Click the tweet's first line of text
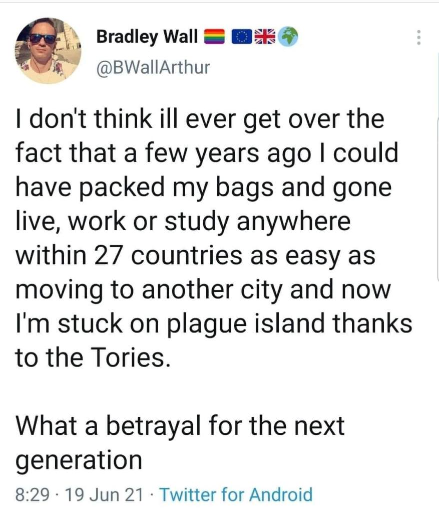 click(200, 120)
